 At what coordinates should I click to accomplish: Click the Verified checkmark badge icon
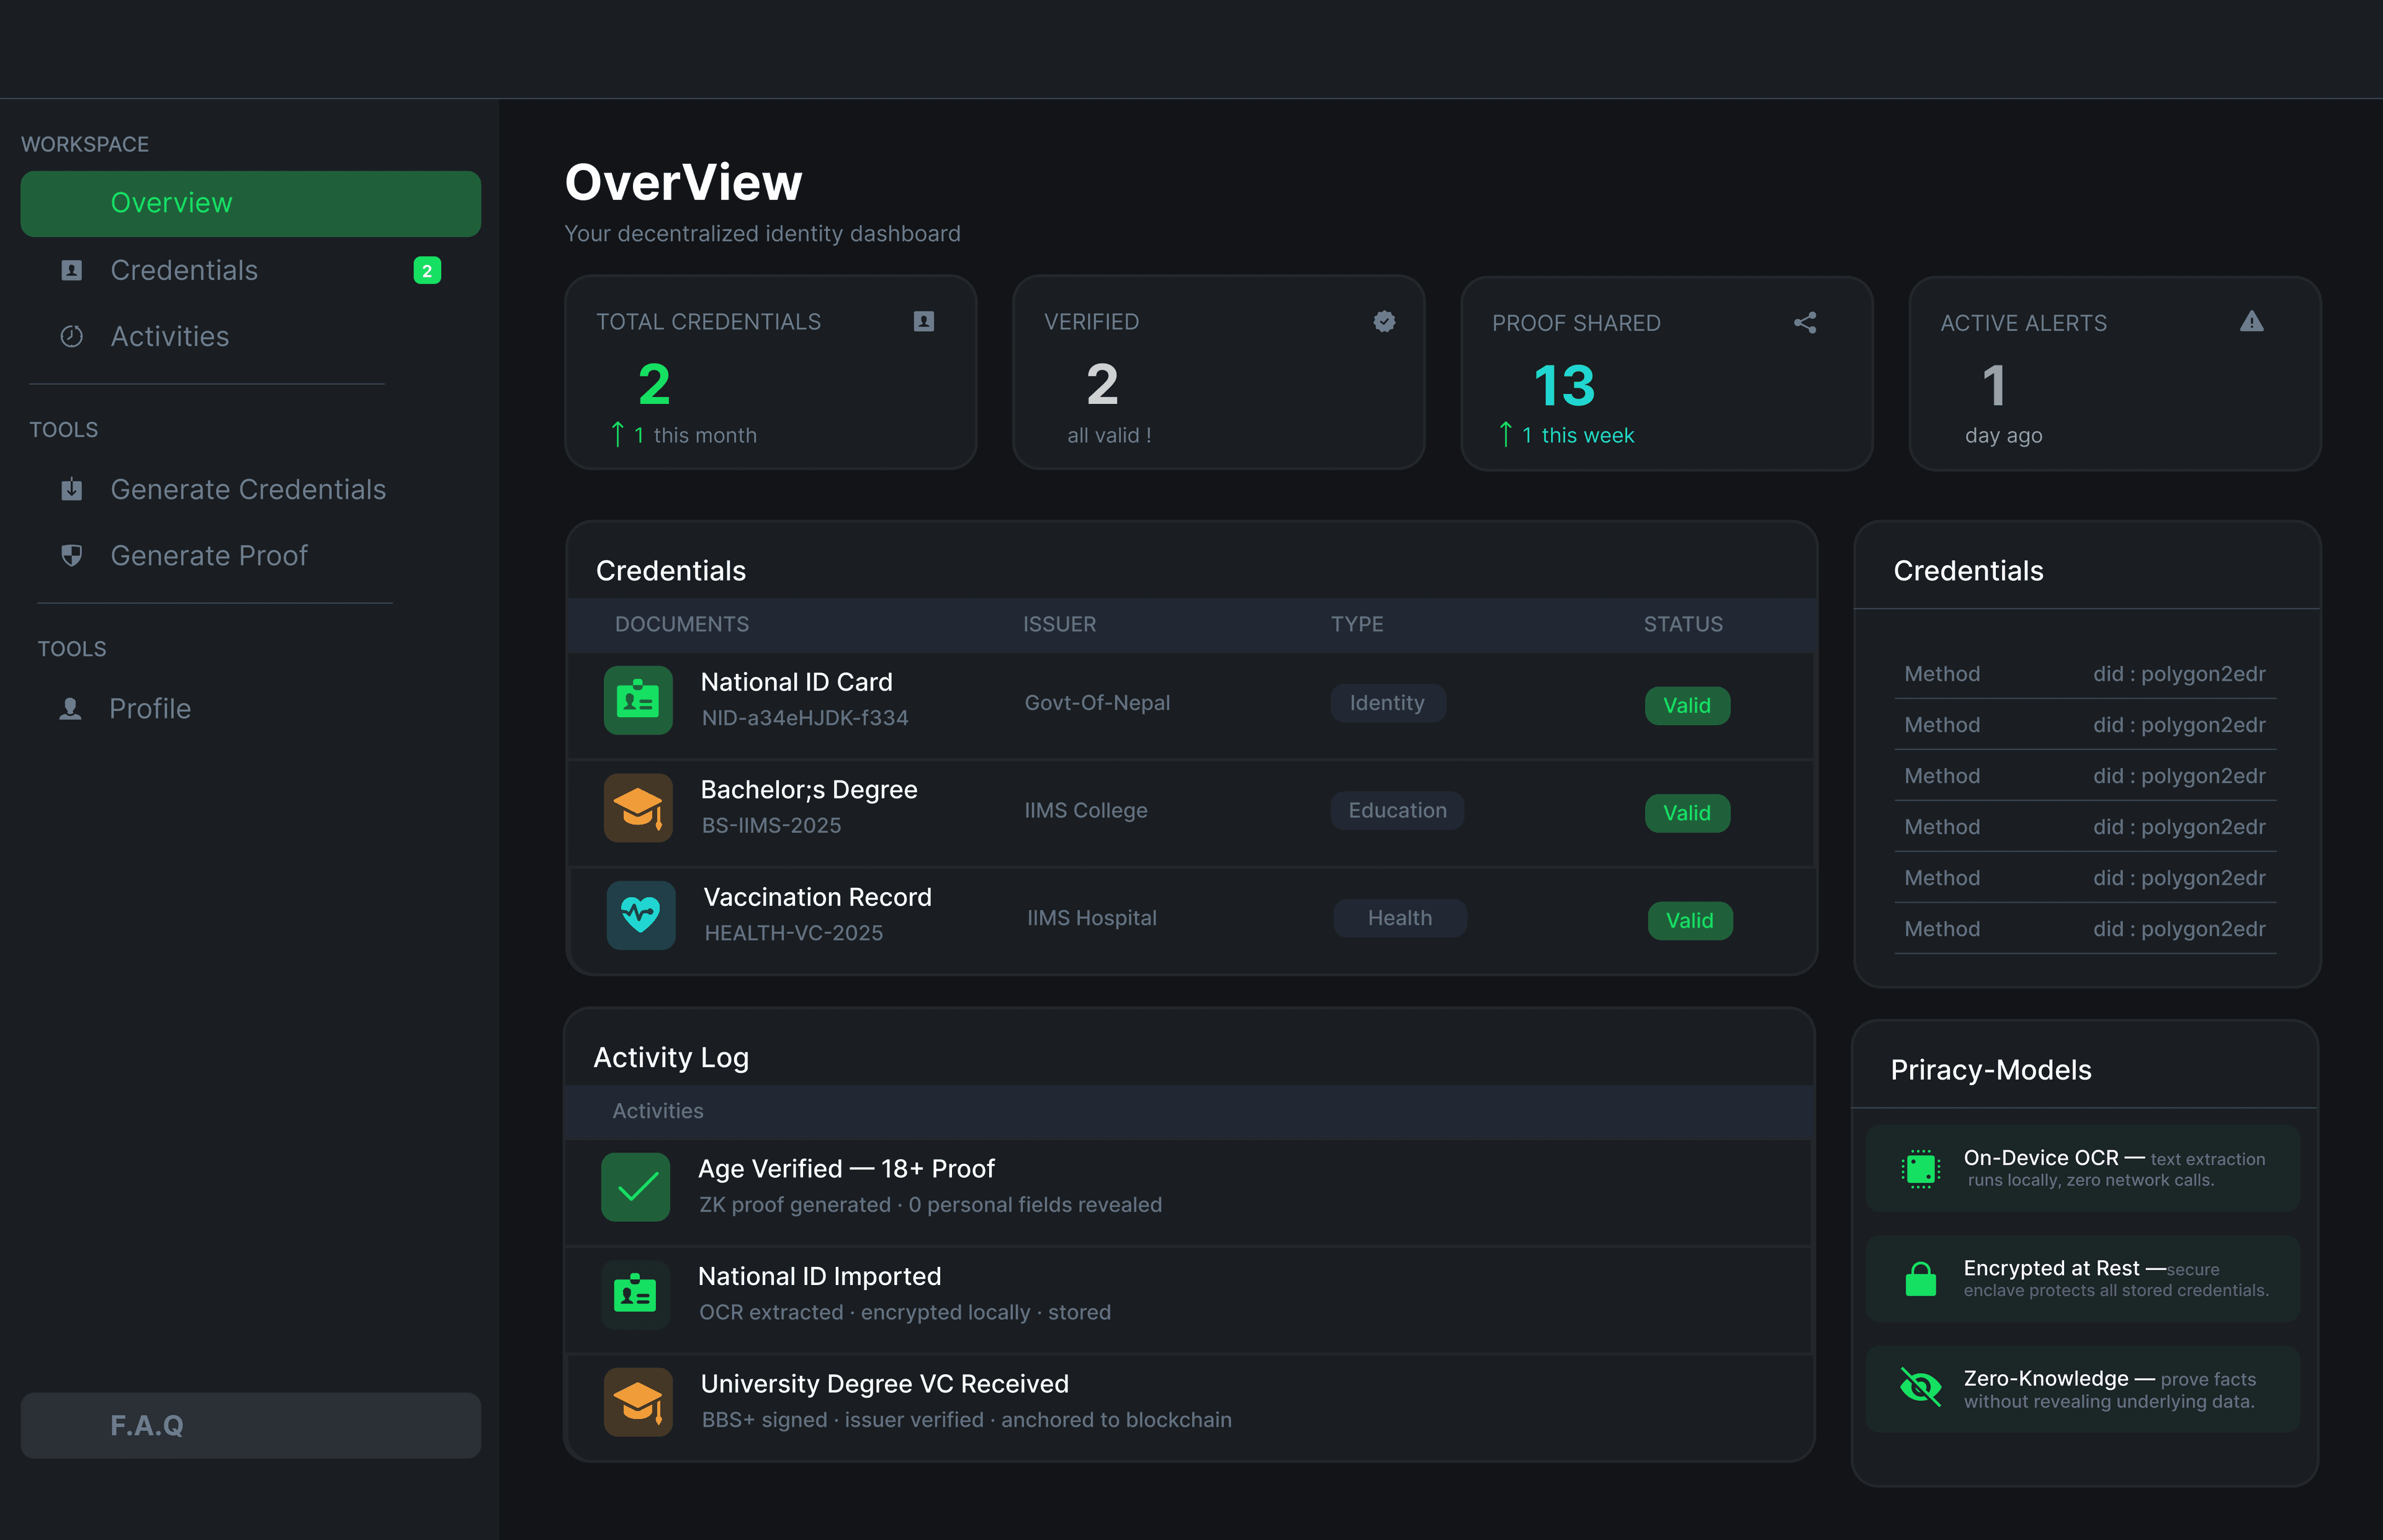pos(1384,321)
